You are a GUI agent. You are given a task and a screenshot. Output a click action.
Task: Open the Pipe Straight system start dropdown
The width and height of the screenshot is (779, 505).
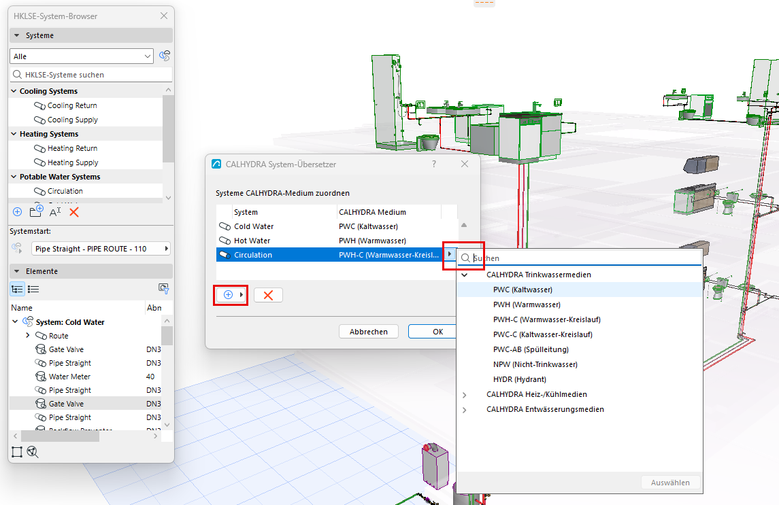point(101,248)
